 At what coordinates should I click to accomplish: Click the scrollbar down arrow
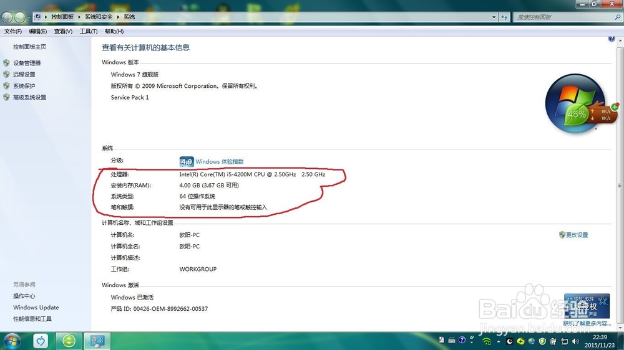click(x=620, y=328)
